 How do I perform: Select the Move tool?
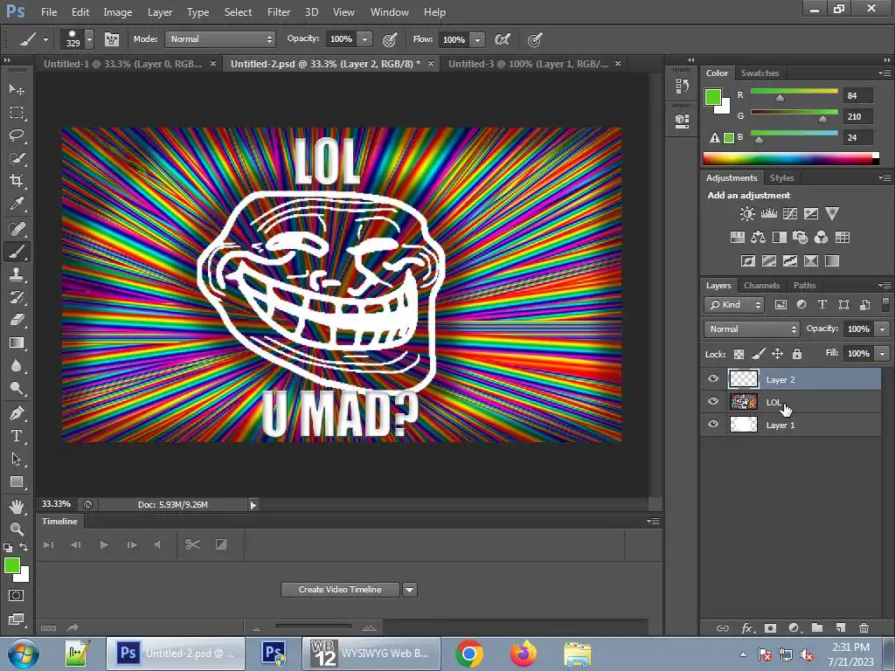pyautogui.click(x=17, y=90)
